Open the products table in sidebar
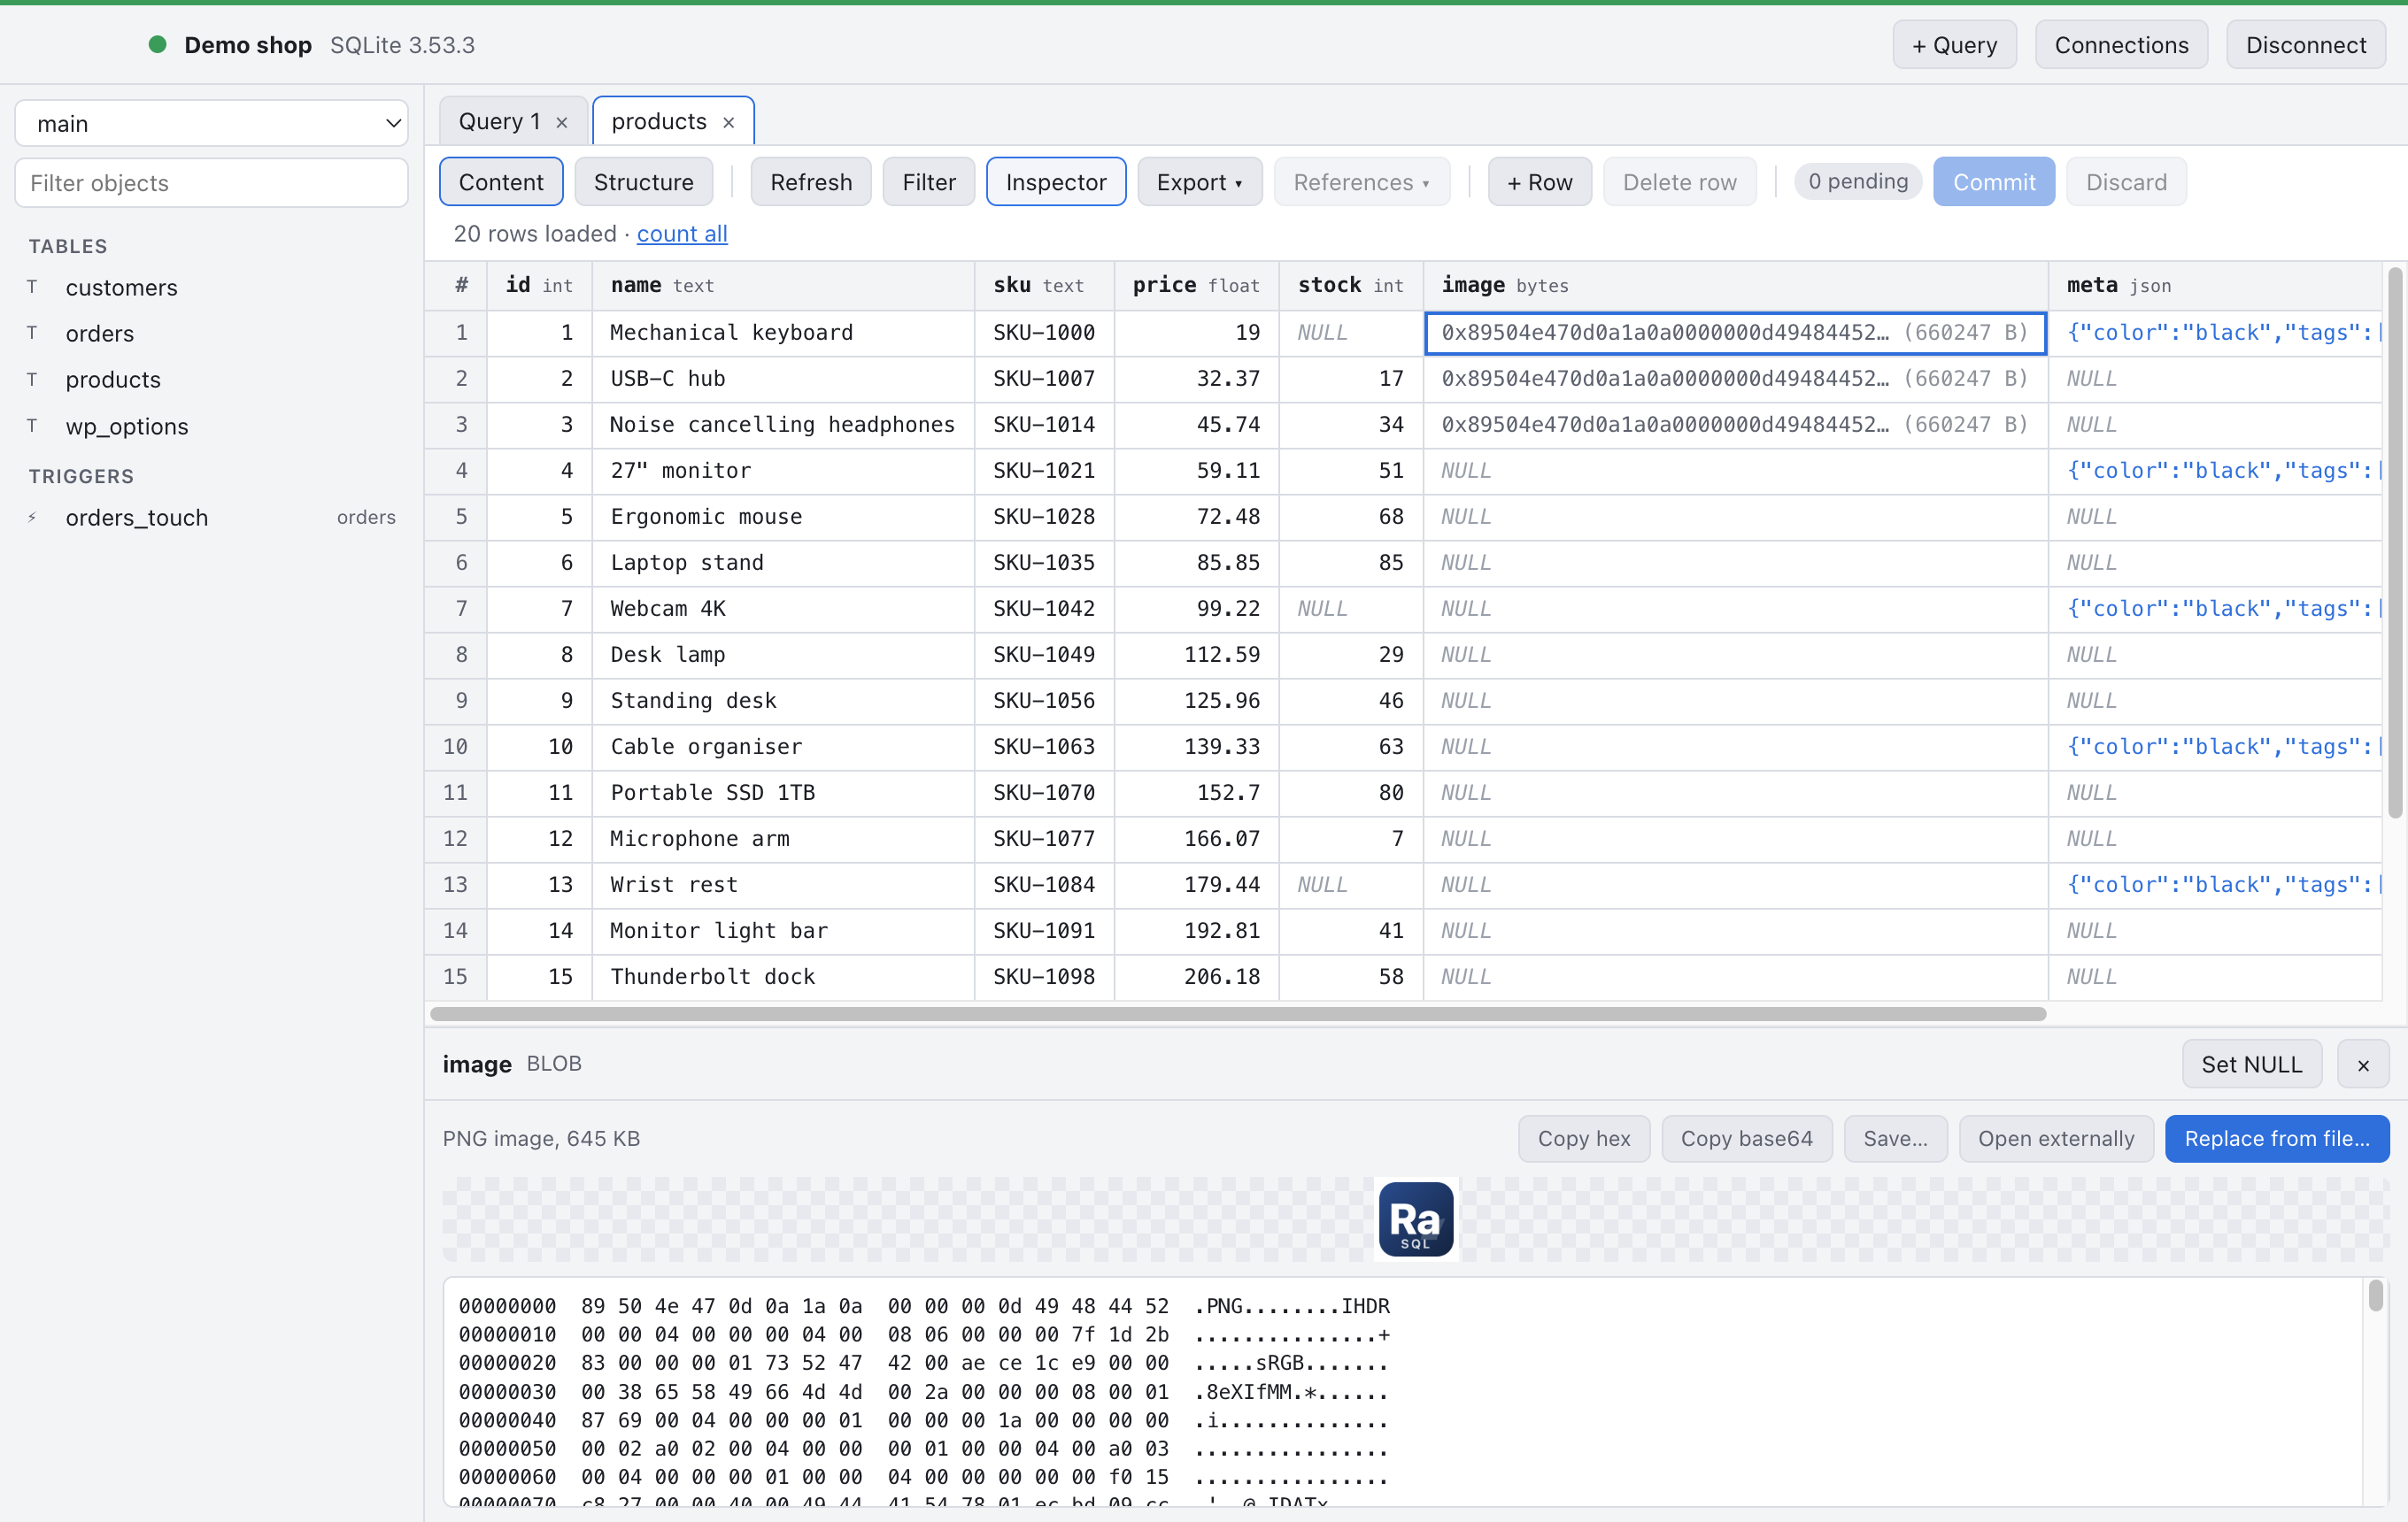This screenshot has height=1522, width=2408. tap(113, 380)
